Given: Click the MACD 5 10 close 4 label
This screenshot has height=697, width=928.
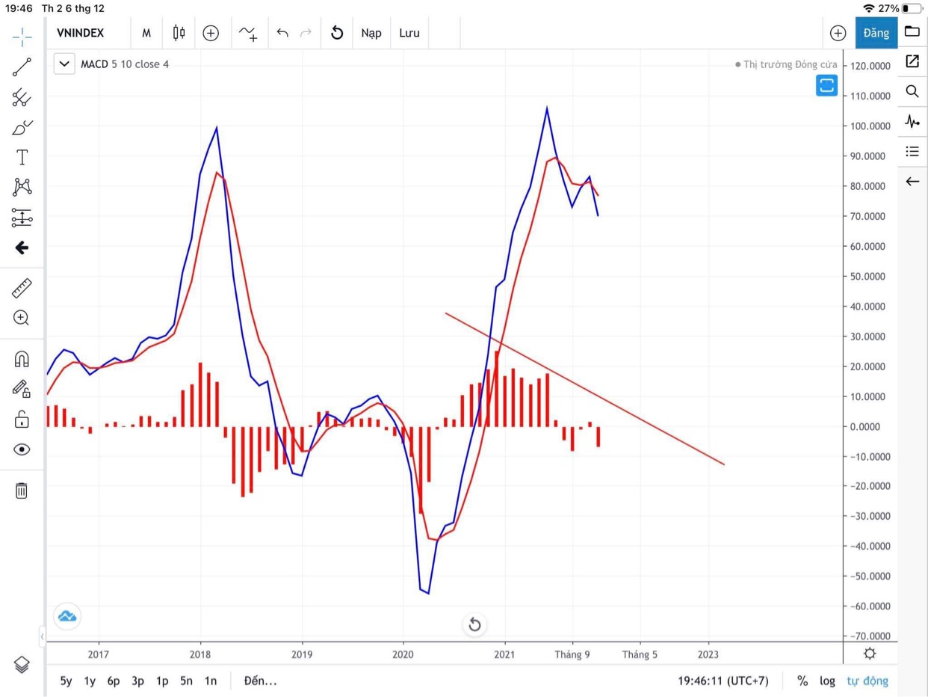Looking at the screenshot, I should 125,64.
